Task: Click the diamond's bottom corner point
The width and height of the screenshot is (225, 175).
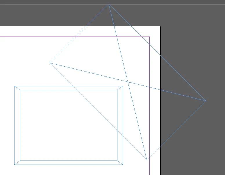Action: (x=147, y=160)
